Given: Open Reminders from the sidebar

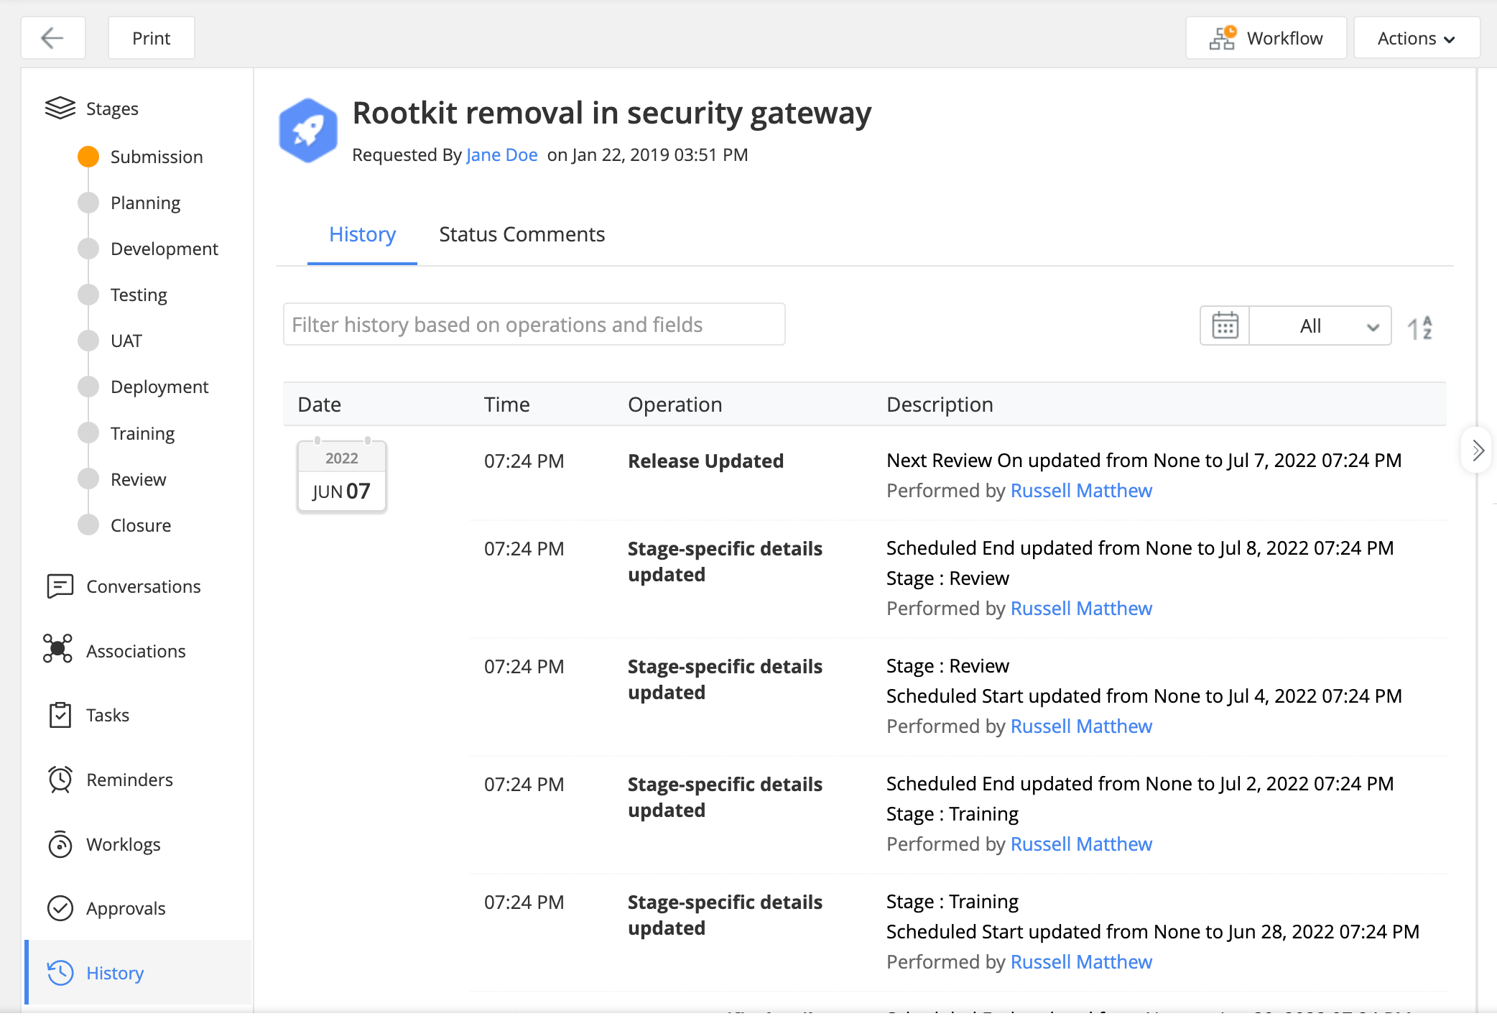Looking at the screenshot, I should 129,780.
